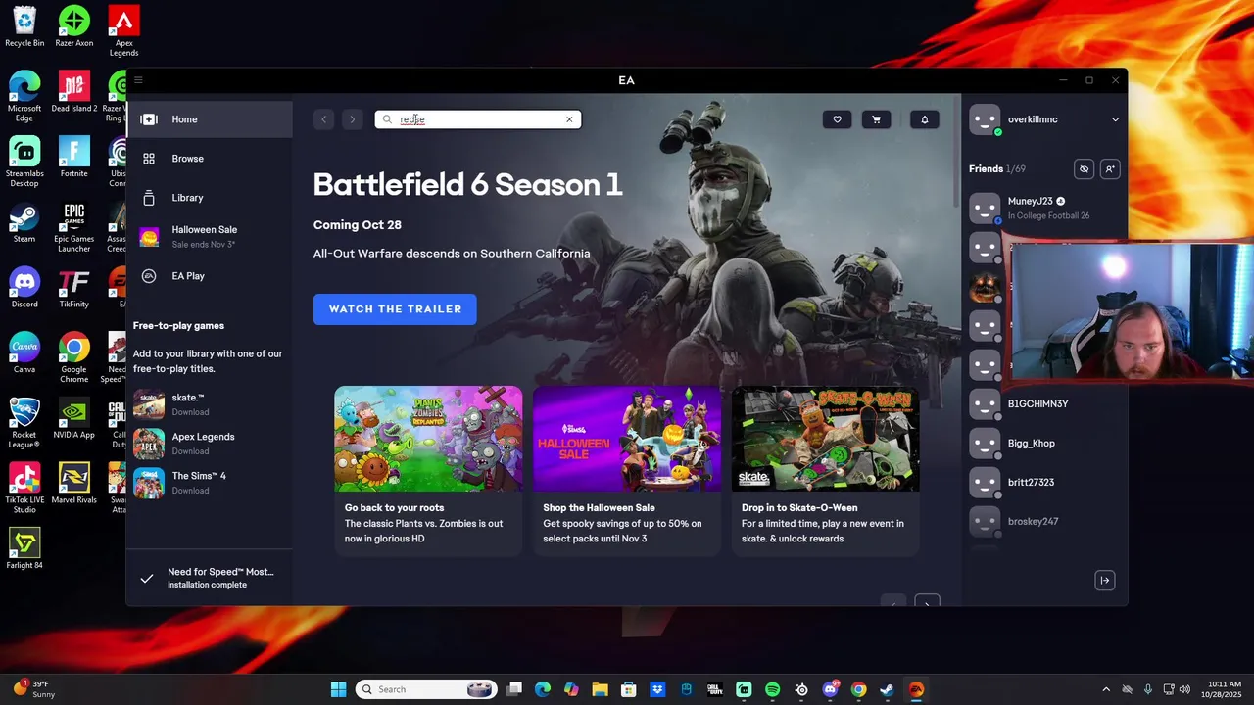Click the add friend icon
The height and width of the screenshot is (705, 1254).
pyautogui.click(x=1110, y=169)
